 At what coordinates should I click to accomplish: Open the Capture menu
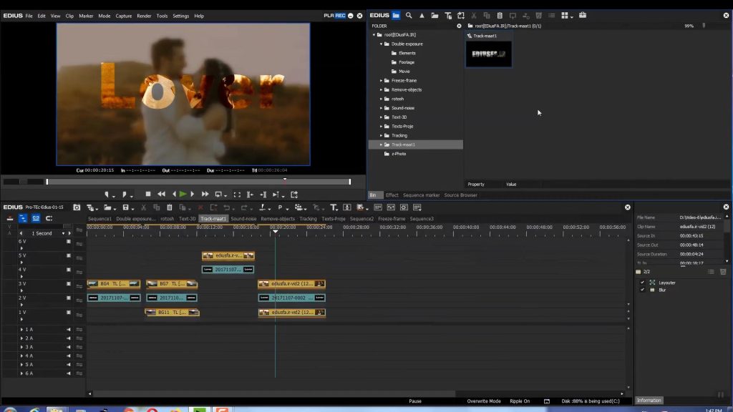[x=123, y=16]
